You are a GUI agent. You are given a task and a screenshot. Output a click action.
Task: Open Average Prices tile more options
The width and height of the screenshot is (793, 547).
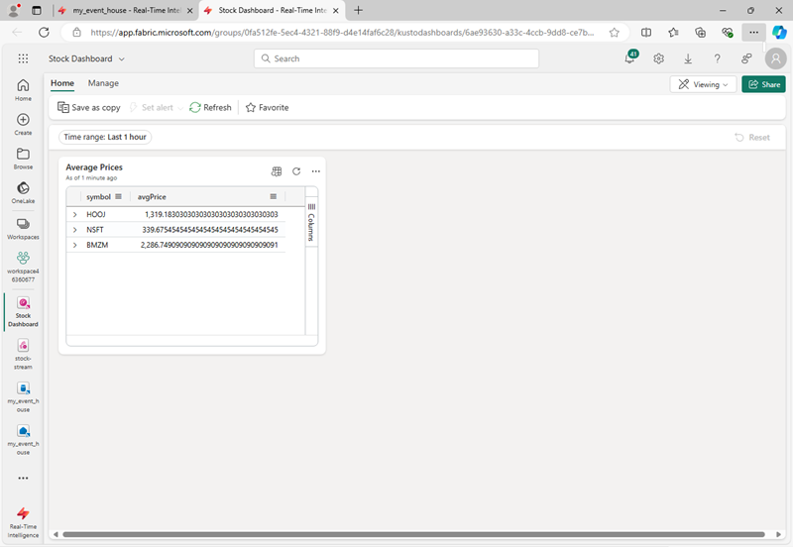315,171
